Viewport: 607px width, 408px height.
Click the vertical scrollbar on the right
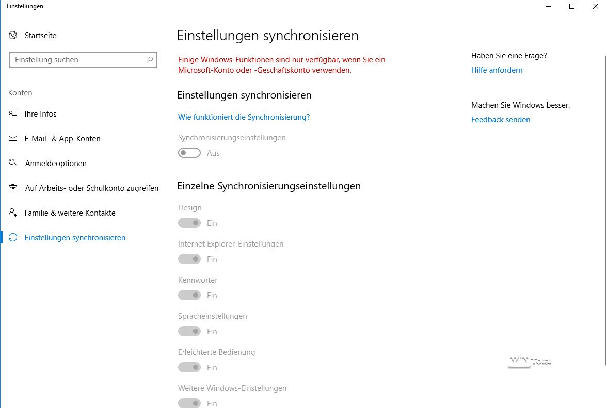click(x=604, y=206)
